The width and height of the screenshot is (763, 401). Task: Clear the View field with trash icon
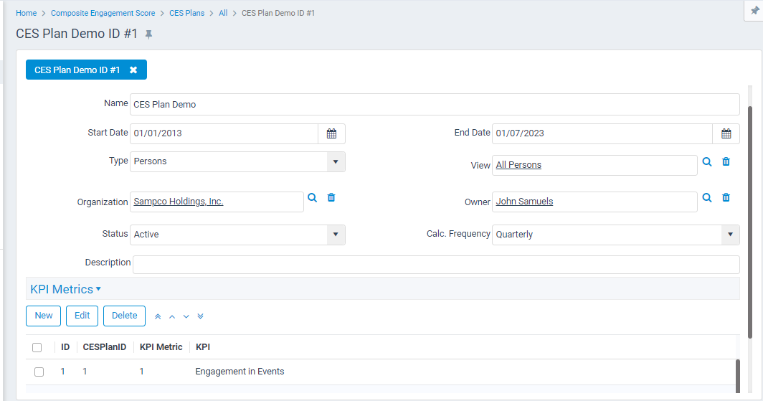726,162
